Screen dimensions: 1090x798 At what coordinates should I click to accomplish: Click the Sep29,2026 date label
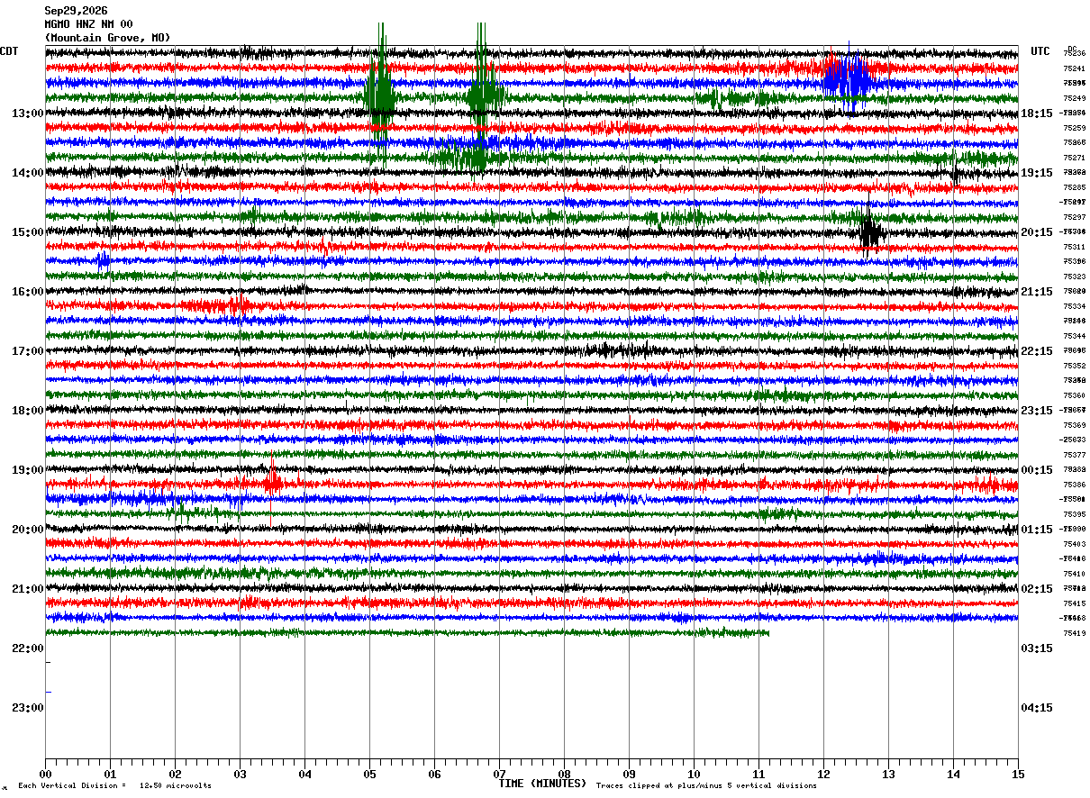coord(76,11)
